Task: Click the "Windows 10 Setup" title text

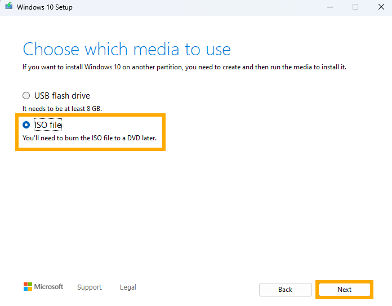Action: point(44,7)
